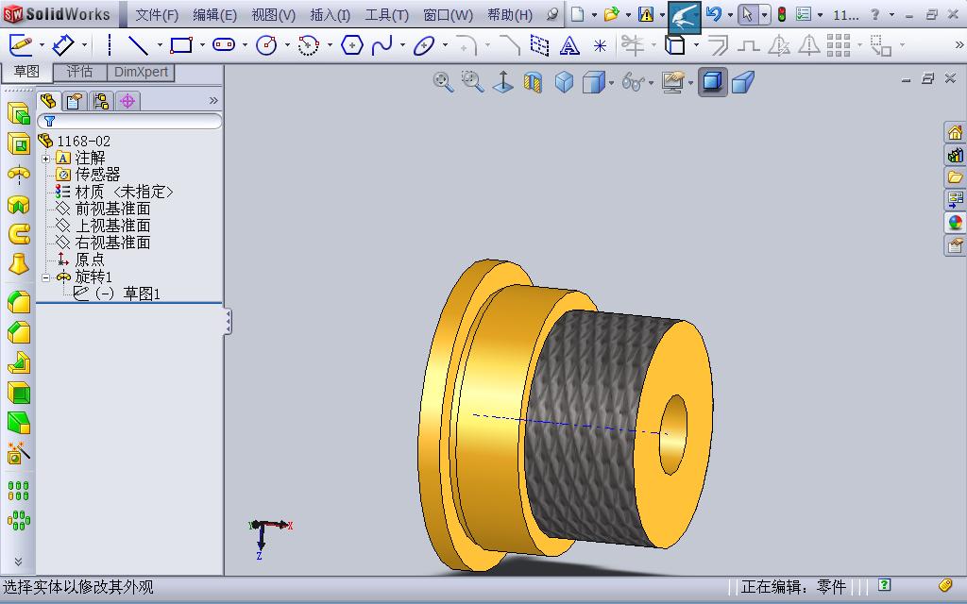Click the feature tree filter field

[x=129, y=122]
